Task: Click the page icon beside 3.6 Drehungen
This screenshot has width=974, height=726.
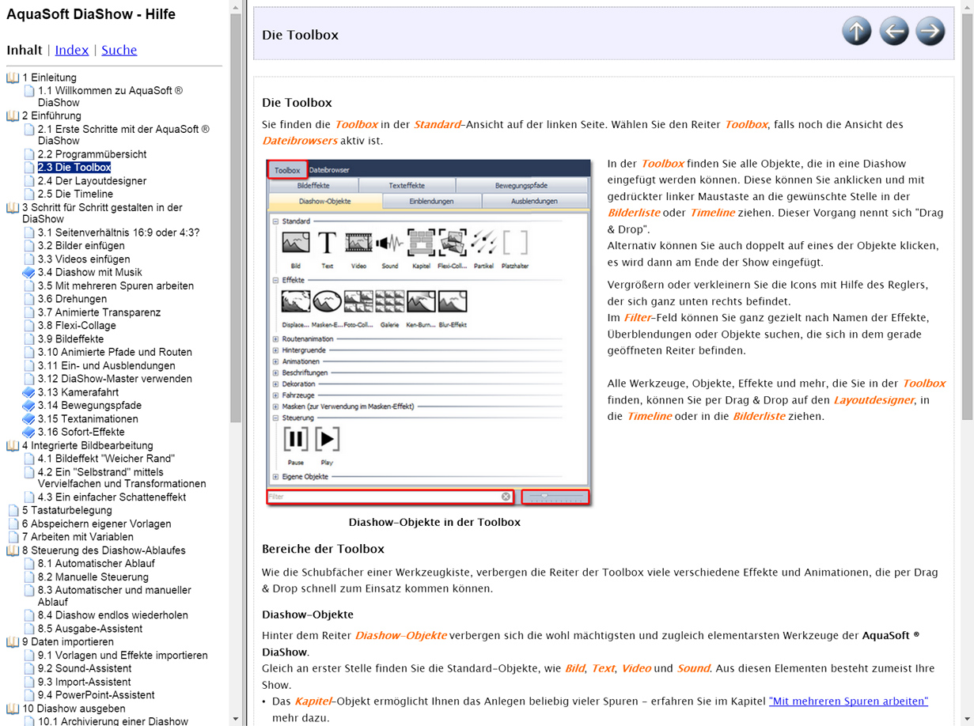Action: tap(29, 299)
